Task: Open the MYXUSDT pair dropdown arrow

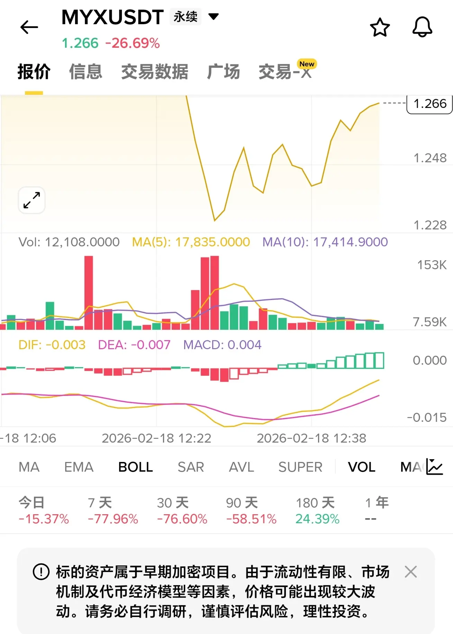Action: pos(214,16)
